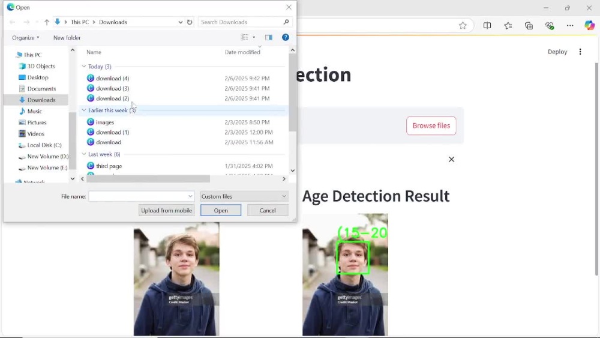Open the view options dropdown arrow
Viewport: 600px width, 338px height.
click(254, 37)
